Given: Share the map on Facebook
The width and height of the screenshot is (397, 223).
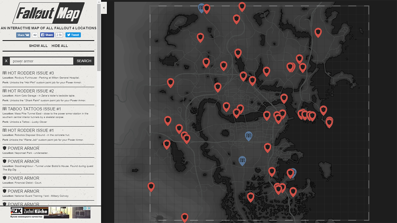Looking at the screenshot, I should [47, 35].
